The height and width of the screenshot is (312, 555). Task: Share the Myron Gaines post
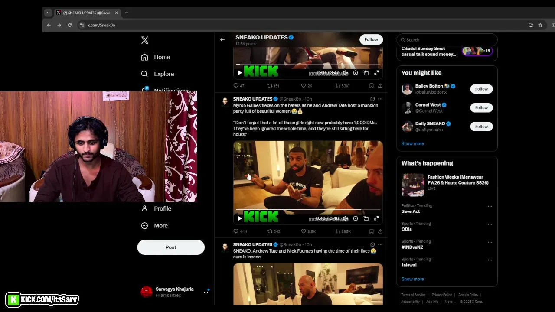380,231
